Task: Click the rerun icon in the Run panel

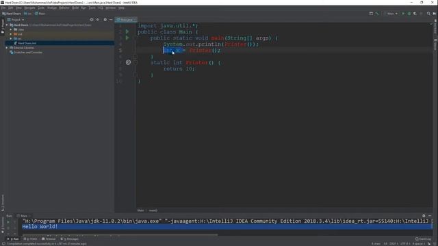Action: (x=8, y=222)
